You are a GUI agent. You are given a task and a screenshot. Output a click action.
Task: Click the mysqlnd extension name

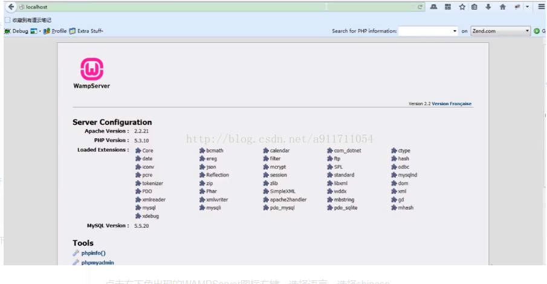tap(407, 175)
